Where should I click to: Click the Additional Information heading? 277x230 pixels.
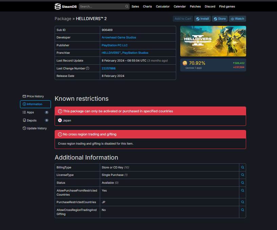click(x=86, y=158)
